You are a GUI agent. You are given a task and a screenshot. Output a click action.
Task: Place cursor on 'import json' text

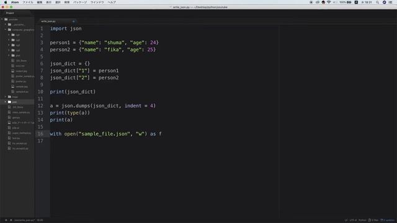point(66,28)
